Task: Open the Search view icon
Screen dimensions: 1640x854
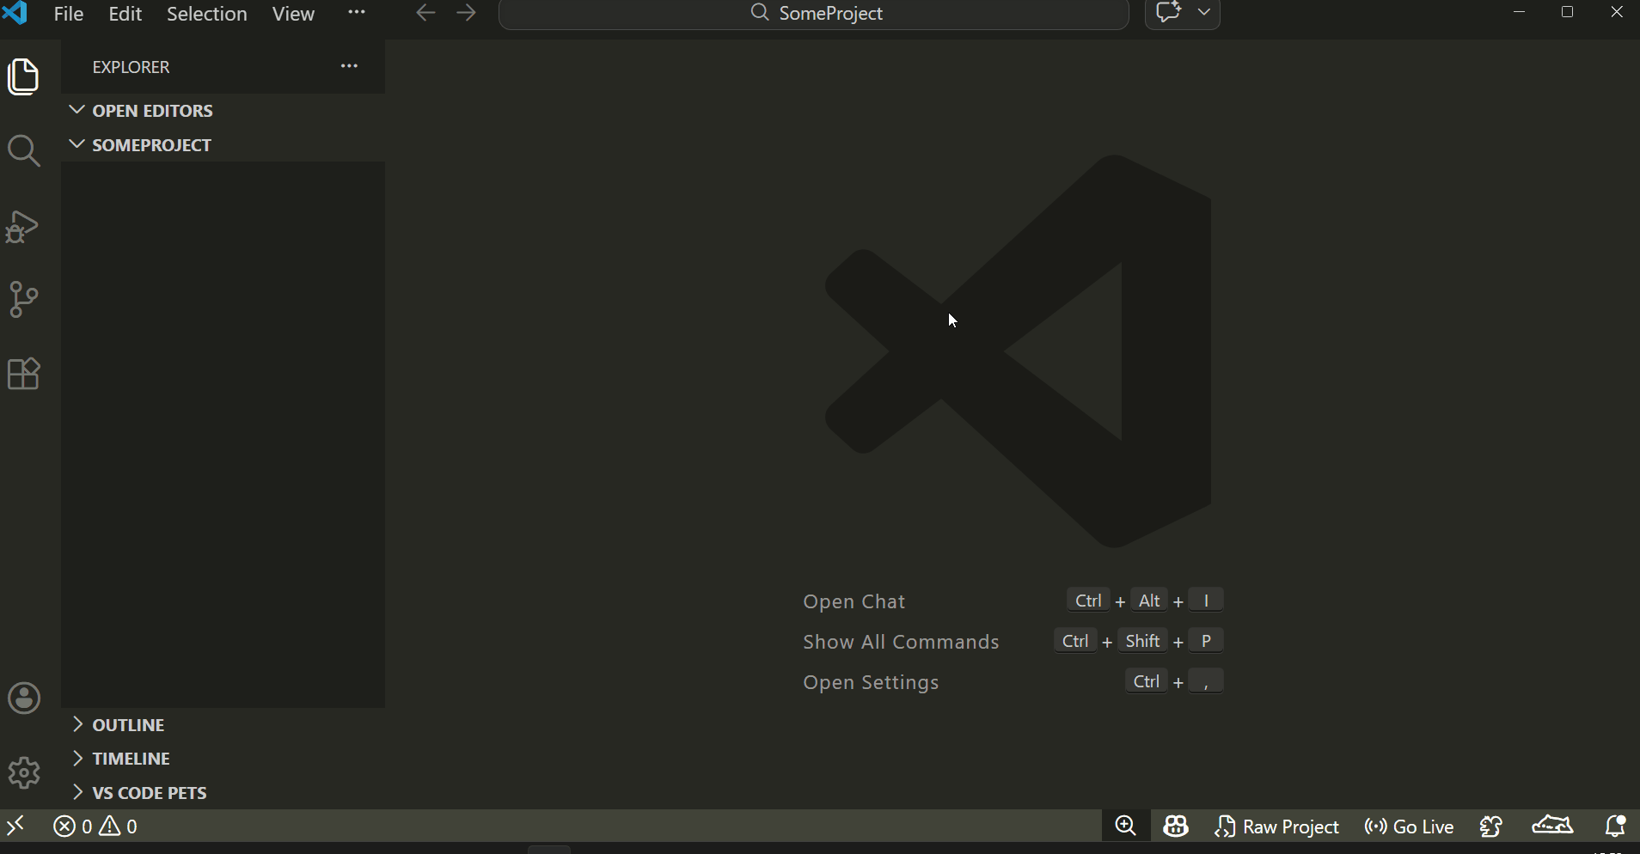Action: [x=23, y=151]
